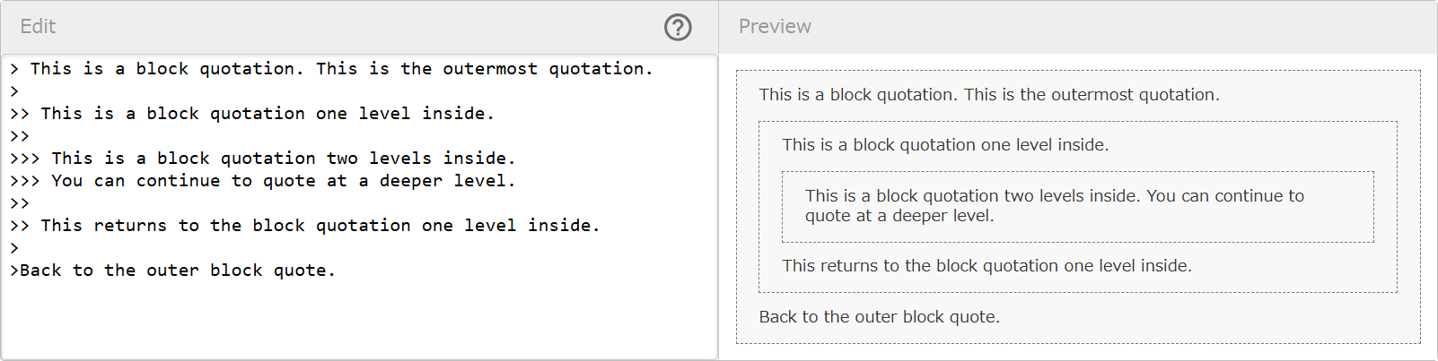This screenshot has height=361, width=1438.
Task: Click preview text "This is a block quotation two levels inside."
Action: pos(973,196)
